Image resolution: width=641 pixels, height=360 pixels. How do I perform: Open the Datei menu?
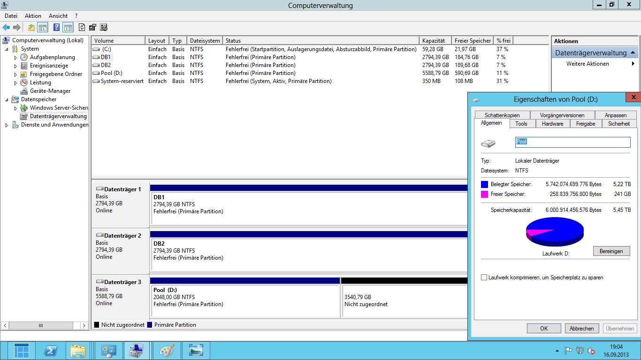[11, 16]
